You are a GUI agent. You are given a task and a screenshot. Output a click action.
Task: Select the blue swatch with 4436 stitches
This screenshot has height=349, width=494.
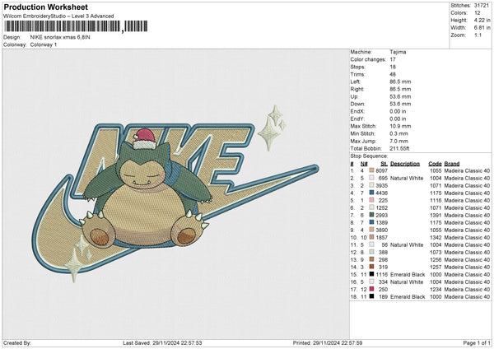pos(371,193)
